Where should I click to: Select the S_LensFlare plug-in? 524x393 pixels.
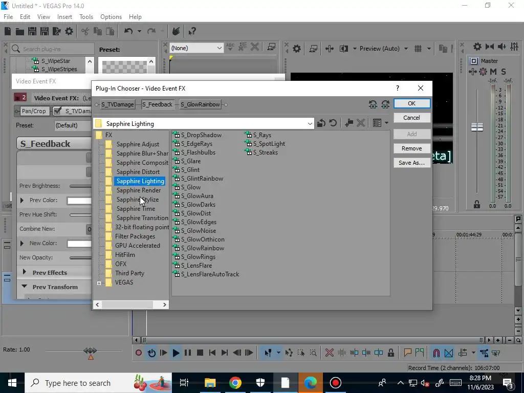(x=196, y=266)
